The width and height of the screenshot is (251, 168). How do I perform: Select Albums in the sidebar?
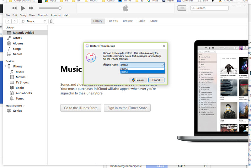point(25,43)
